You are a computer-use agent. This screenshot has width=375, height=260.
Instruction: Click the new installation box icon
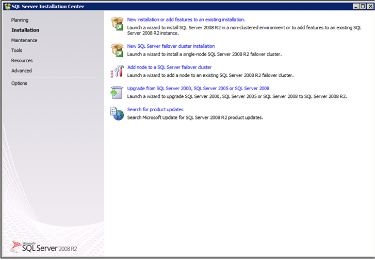click(117, 24)
